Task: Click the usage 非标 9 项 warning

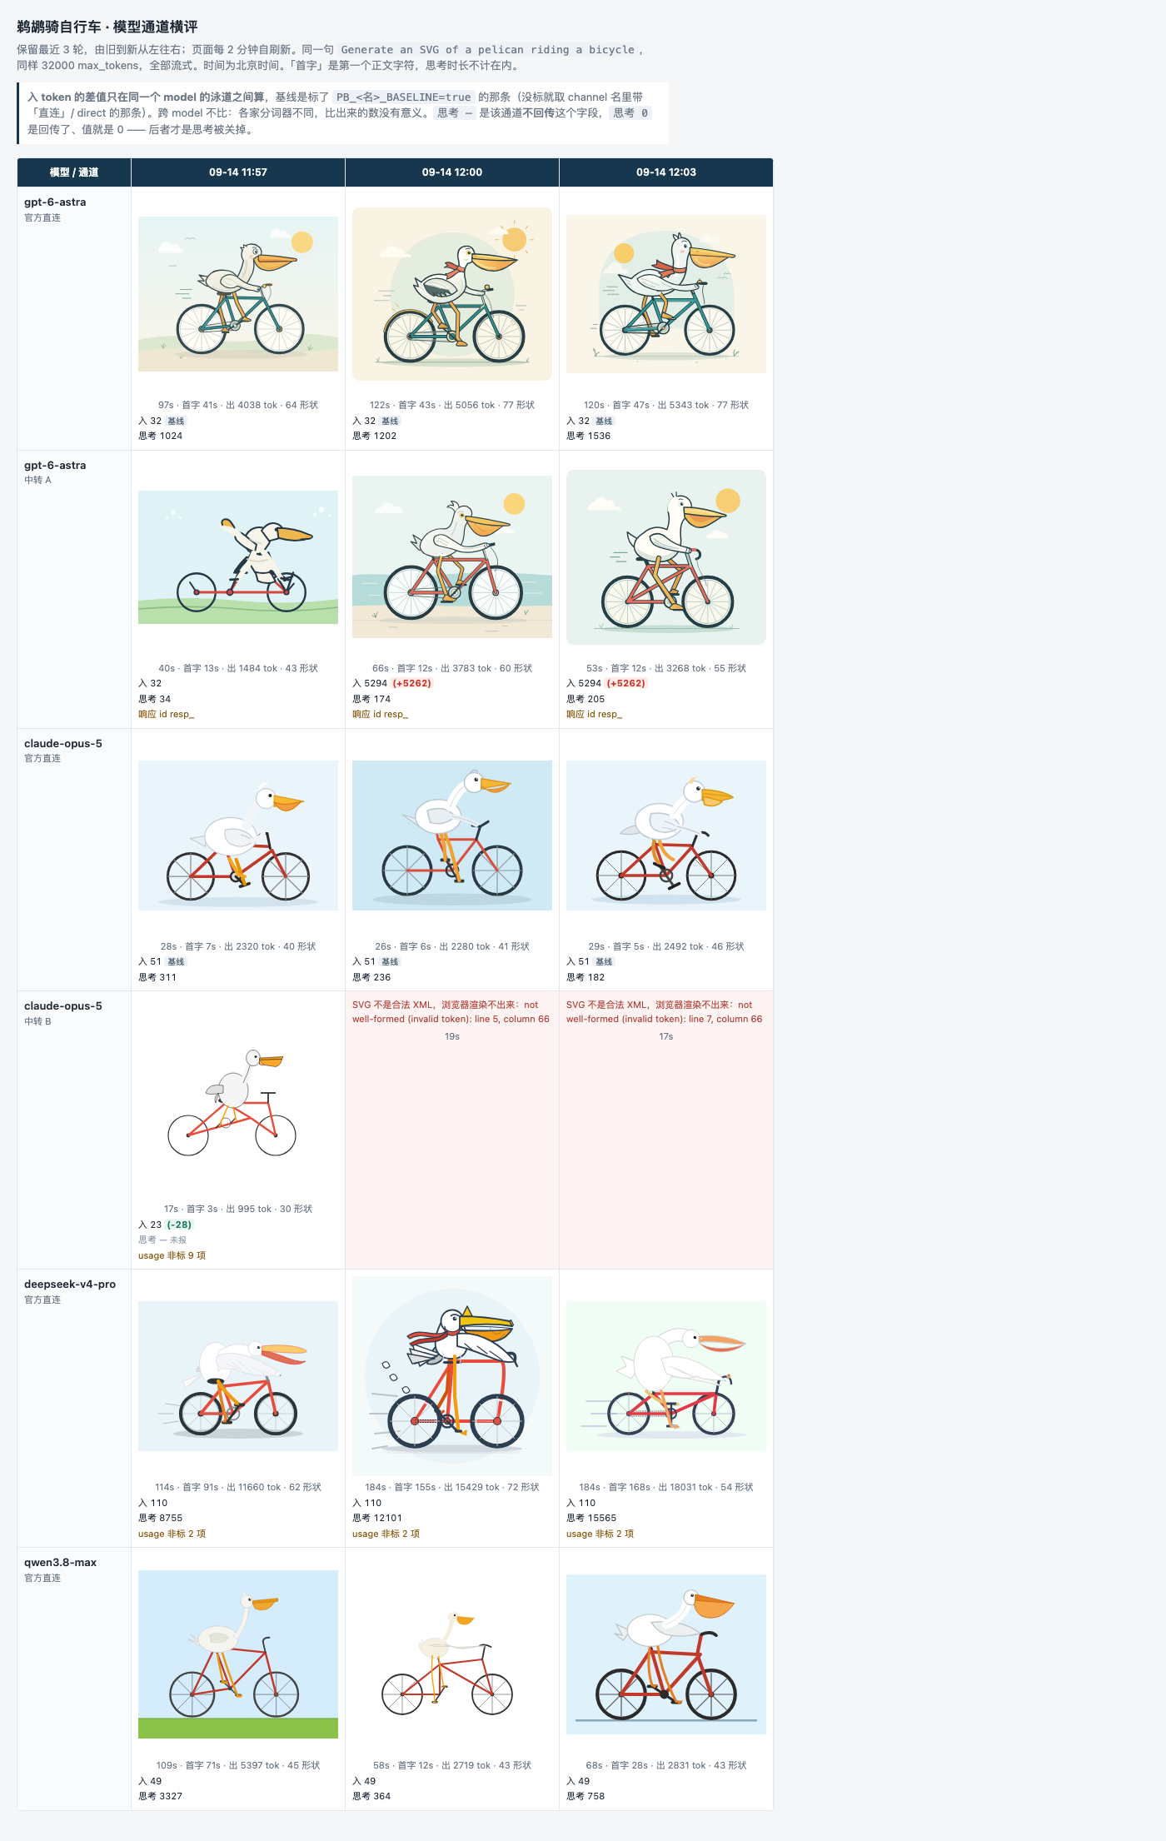Action: click(172, 1255)
